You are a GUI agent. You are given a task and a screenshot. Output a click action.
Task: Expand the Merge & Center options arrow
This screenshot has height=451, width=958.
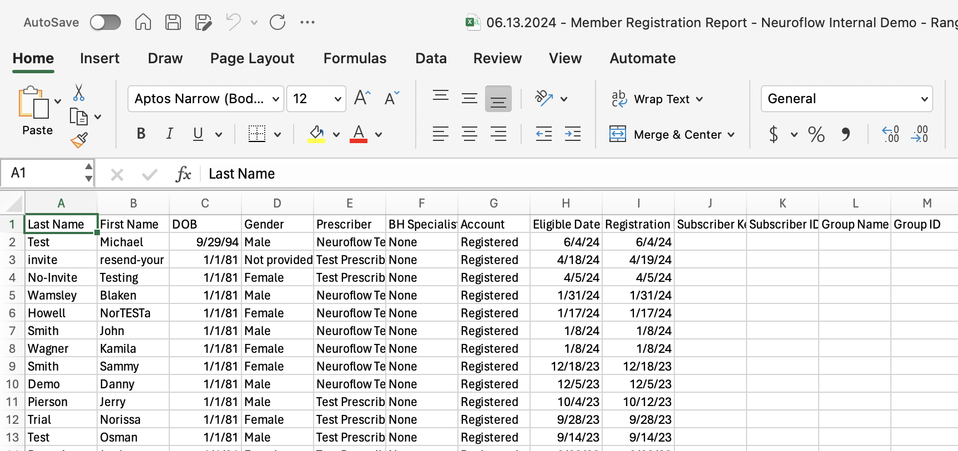tap(731, 135)
